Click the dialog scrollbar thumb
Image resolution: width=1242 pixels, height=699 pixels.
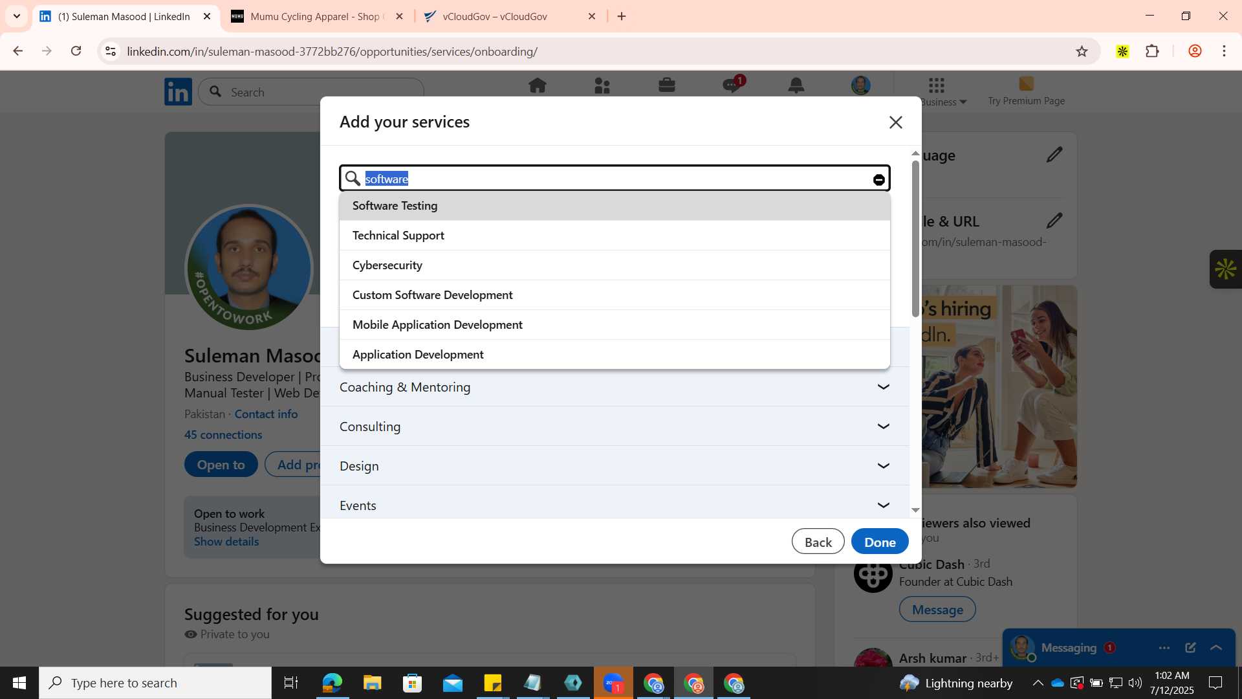pyautogui.click(x=915, y=239)
